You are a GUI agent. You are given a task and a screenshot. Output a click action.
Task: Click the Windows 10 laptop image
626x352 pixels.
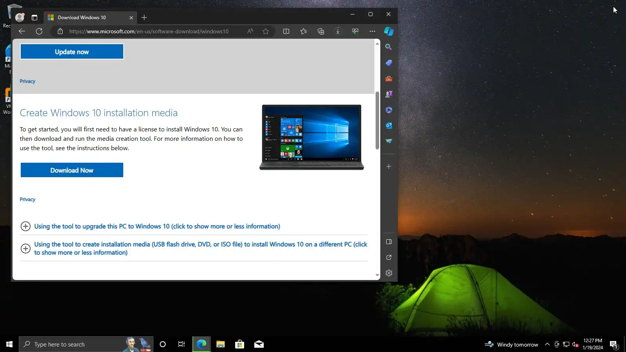311,137
